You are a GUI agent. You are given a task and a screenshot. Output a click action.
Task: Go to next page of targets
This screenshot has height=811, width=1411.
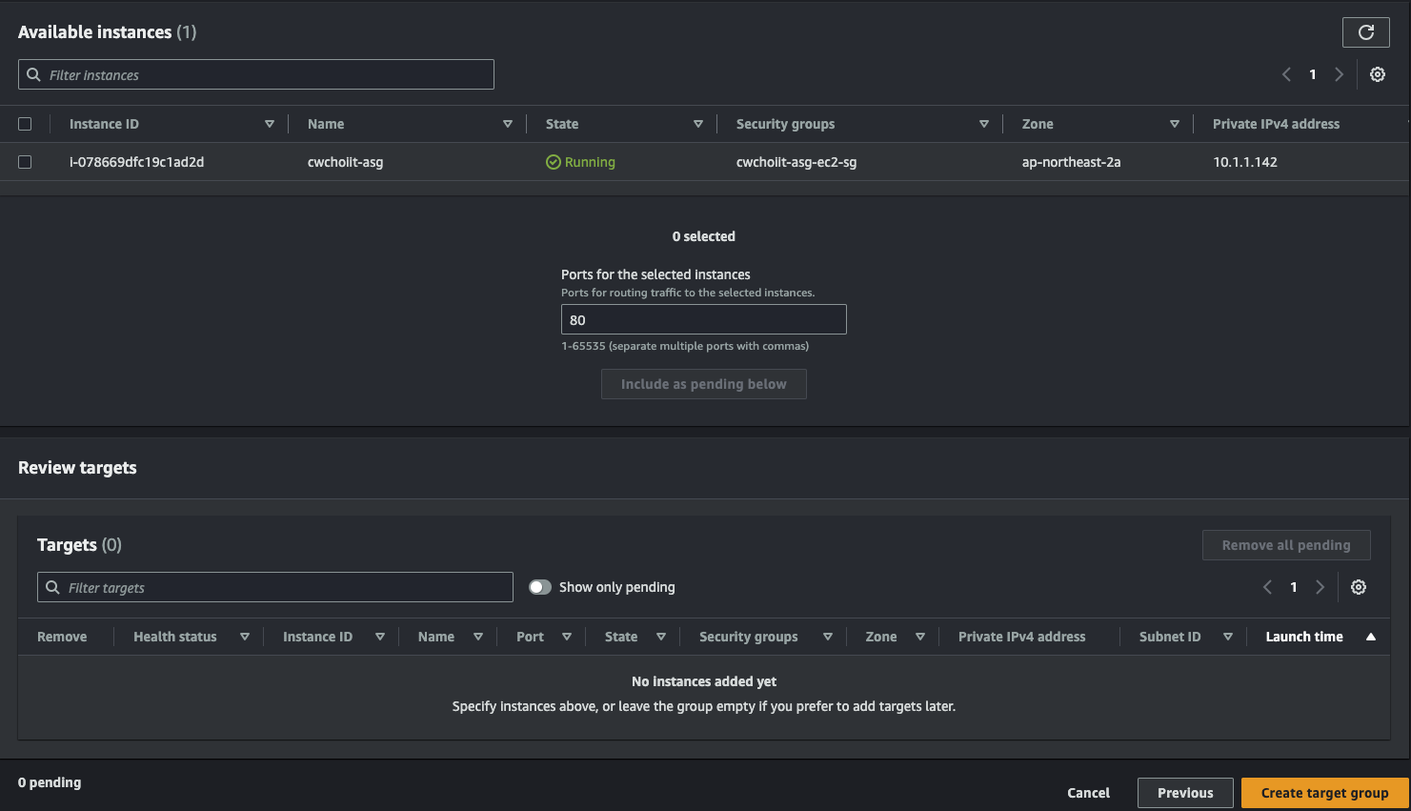pyautogui.click(x=1320, y=587)
